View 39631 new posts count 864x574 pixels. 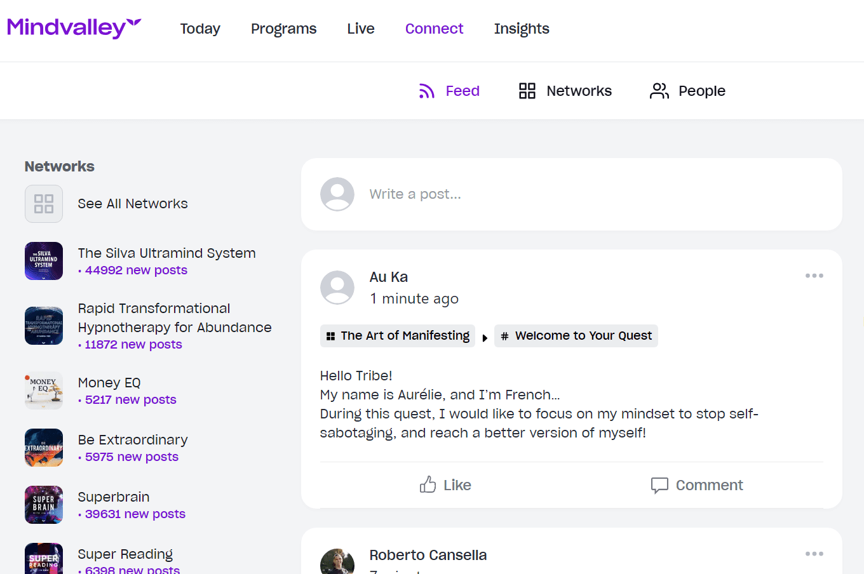click(135, 514)
